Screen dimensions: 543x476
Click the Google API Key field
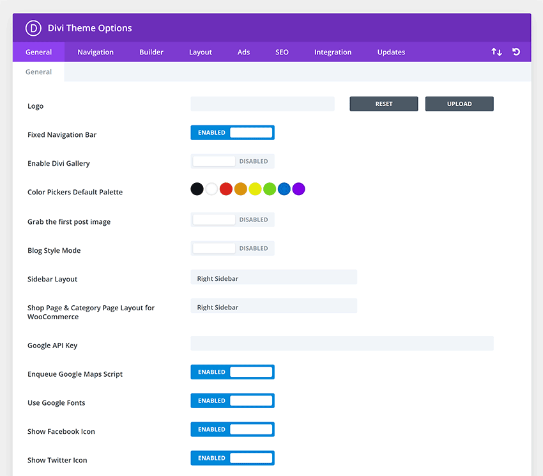pyautogui.click(x=342, y=343)
